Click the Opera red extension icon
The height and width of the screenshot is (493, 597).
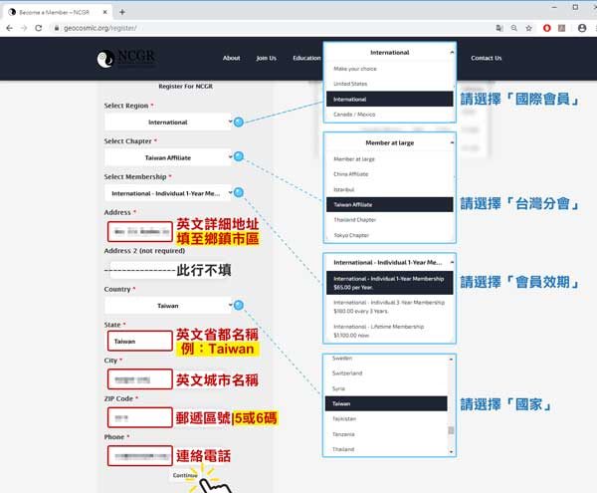point(546,28)
